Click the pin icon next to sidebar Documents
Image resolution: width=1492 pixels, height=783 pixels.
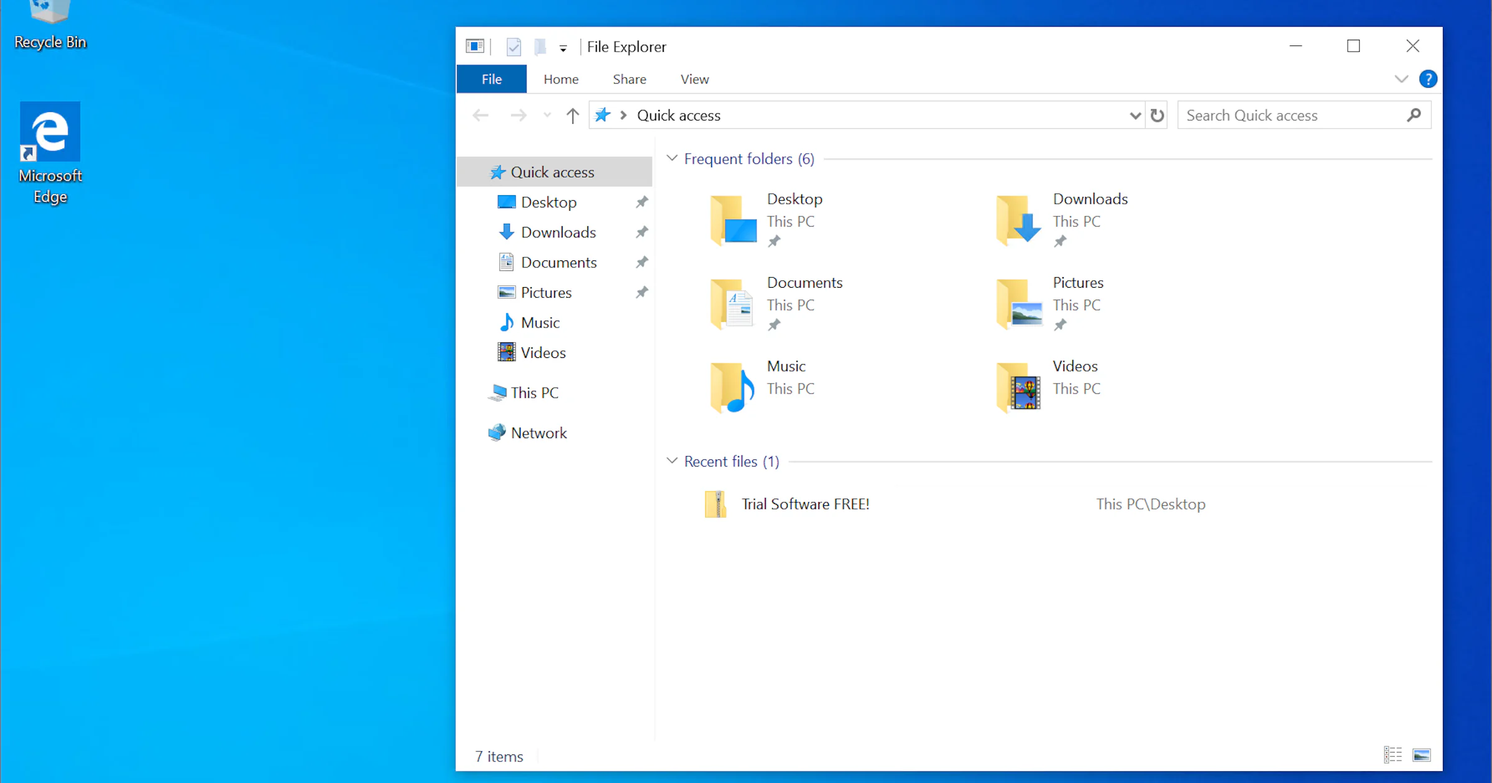642,262
